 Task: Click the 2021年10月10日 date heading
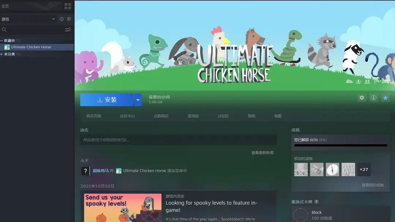[x=97, y=186]
